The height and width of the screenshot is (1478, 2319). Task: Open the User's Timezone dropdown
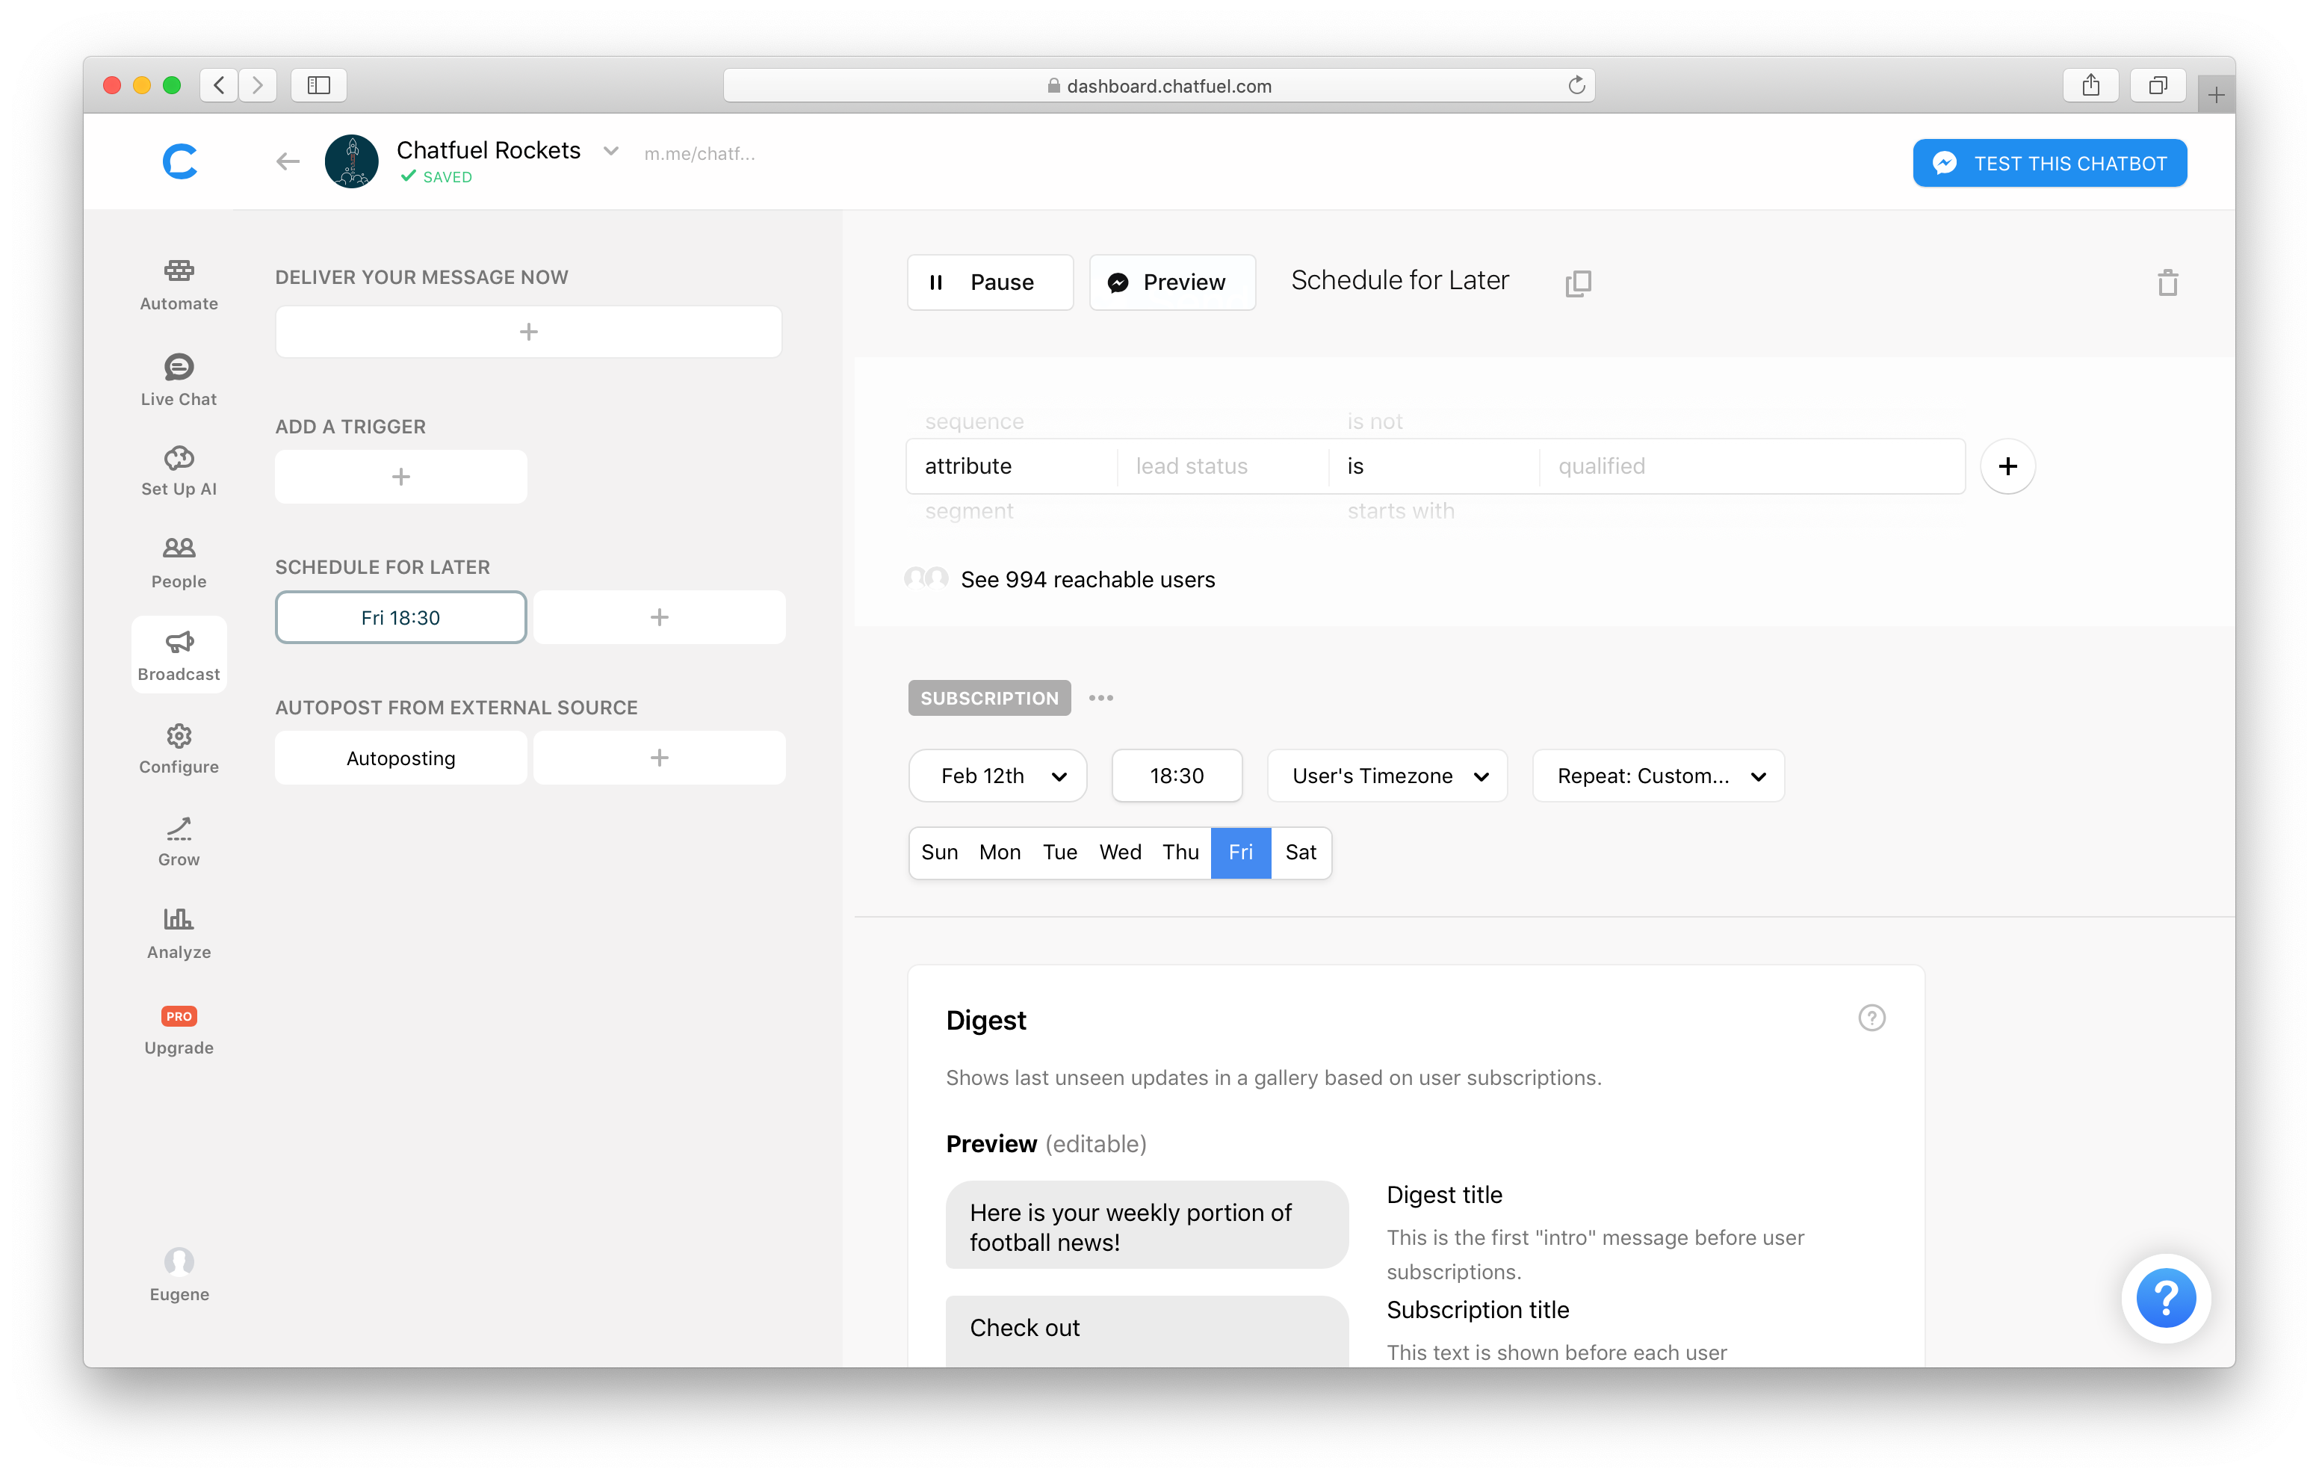click(x=1387, y=776)
